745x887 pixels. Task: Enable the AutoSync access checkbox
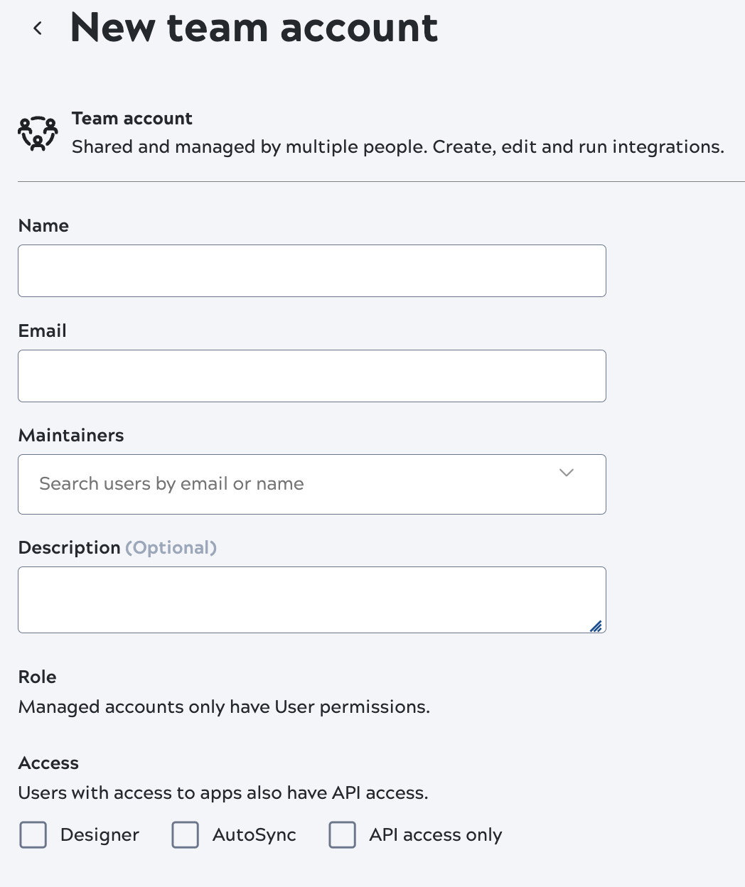(x=185, y=835)
